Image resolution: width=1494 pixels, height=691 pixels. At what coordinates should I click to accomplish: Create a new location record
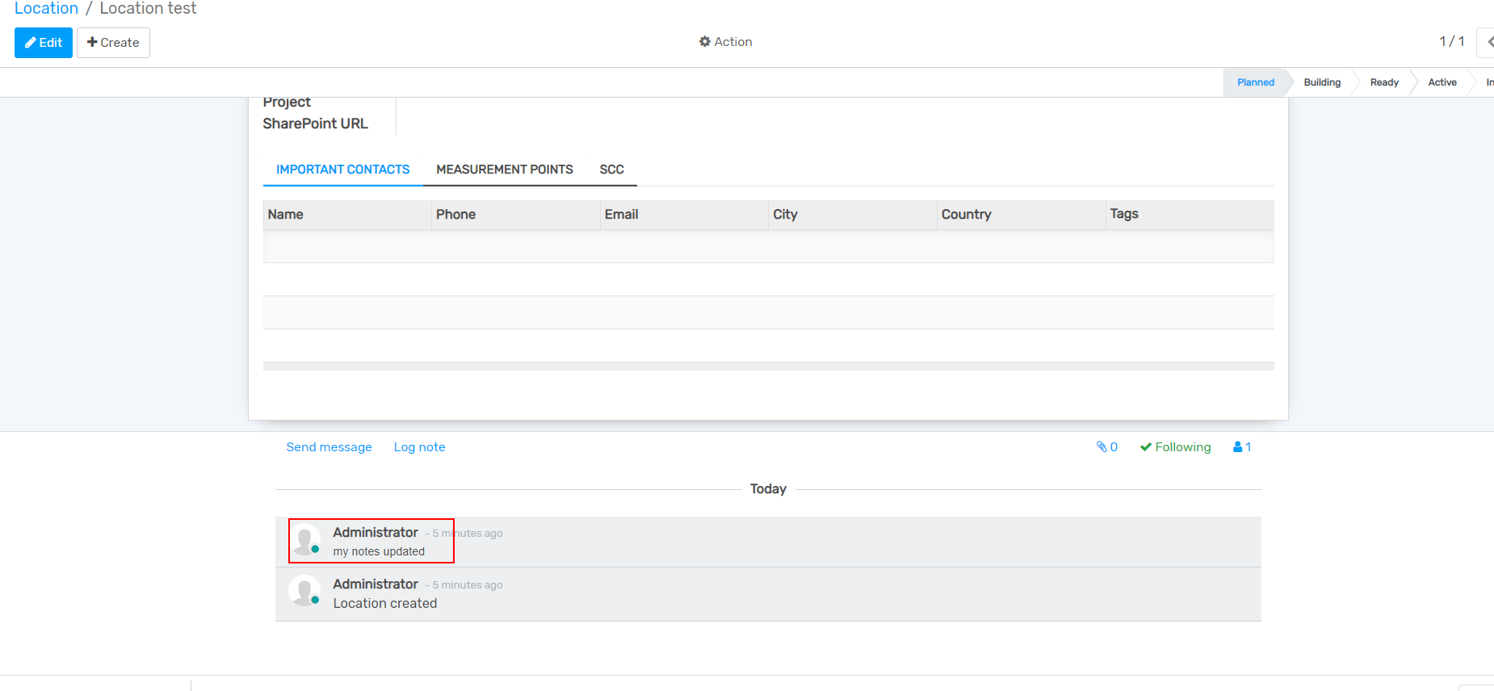[113, 43]
